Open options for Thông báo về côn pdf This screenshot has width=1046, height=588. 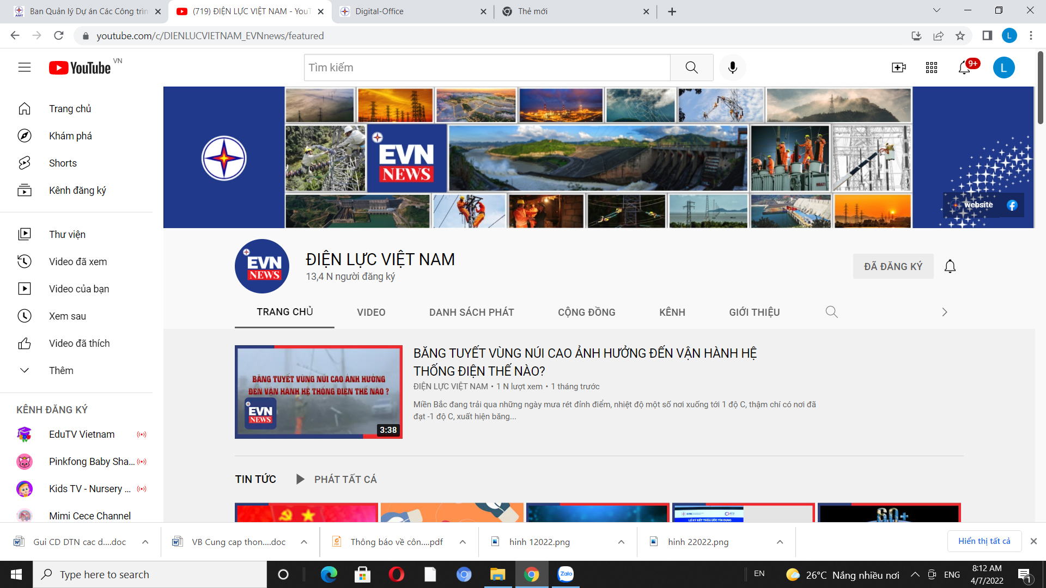pos(463,542)
